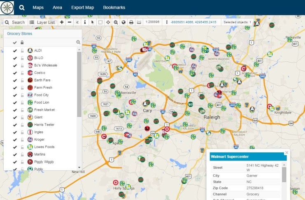Image resolution: width=305 pixels, height=200 pixels.
Task: Click the Grocery Stores layer title
Action: pos(20,33)
